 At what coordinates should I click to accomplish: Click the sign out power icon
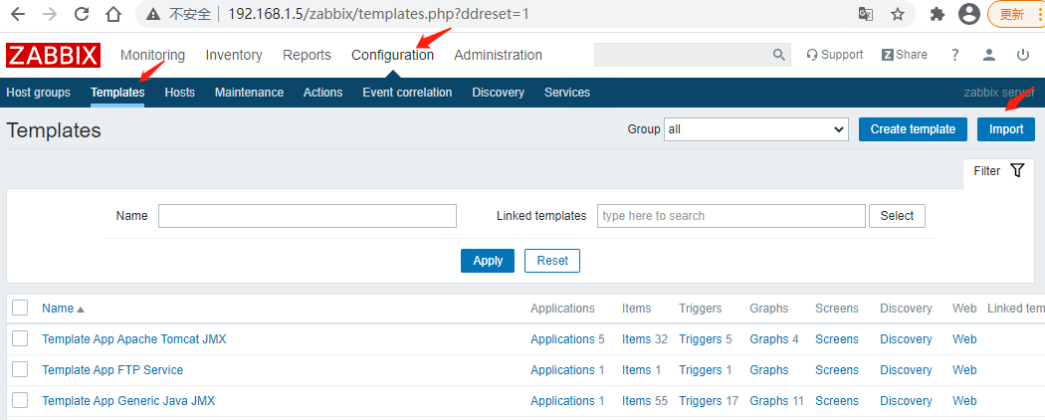click(x=1023, y=55)
